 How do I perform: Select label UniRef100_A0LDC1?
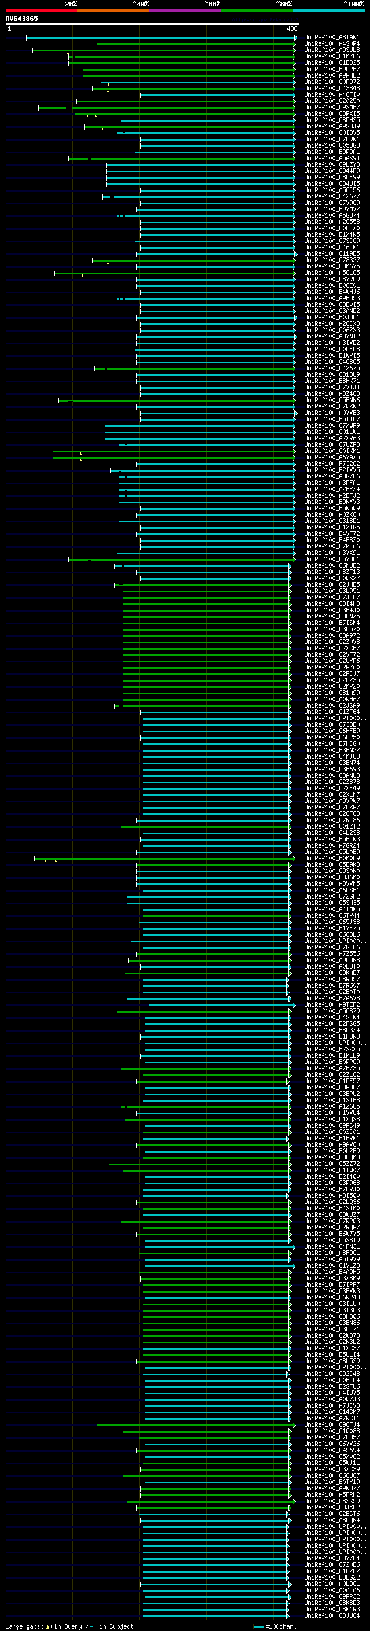[331, 1584]
